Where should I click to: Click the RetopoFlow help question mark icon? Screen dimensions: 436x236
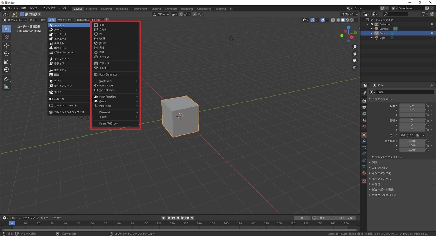[x=106, y=20]
